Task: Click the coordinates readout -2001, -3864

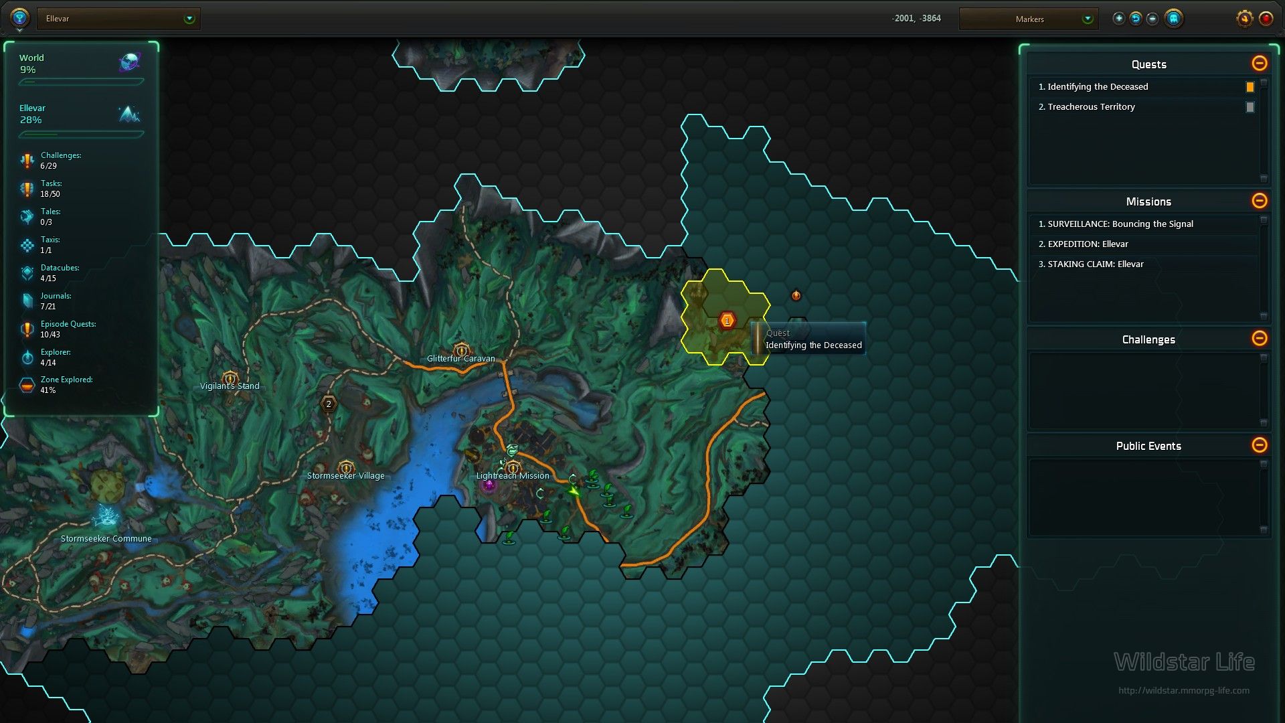Action: tap(916, 19)
